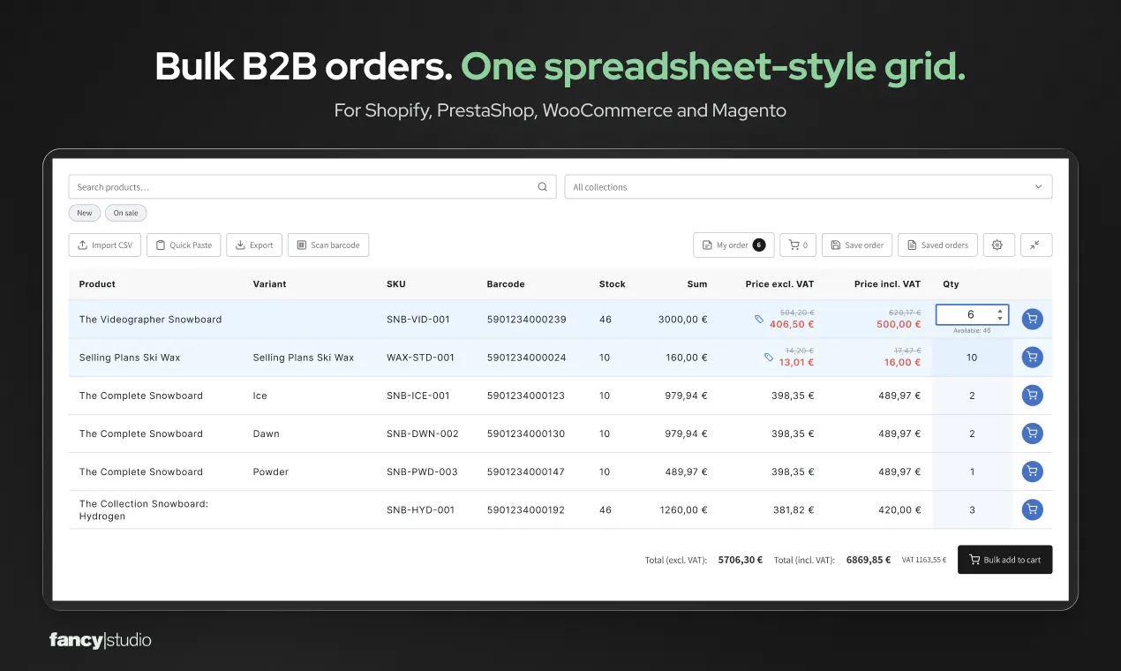Add The Videographer Snowboard to cart
The width and height of the screenshot is (1121, 671).
point(1032,320)
